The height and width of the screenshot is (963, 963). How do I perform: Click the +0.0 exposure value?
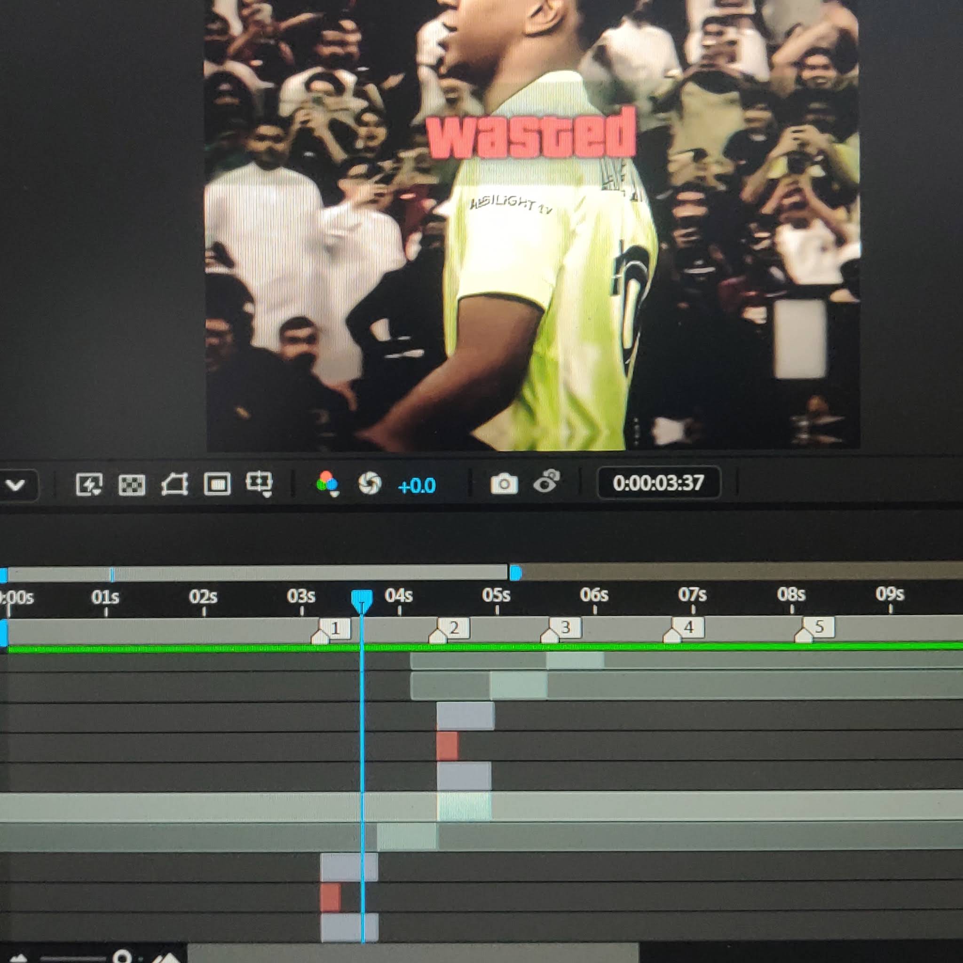point(417,485)
